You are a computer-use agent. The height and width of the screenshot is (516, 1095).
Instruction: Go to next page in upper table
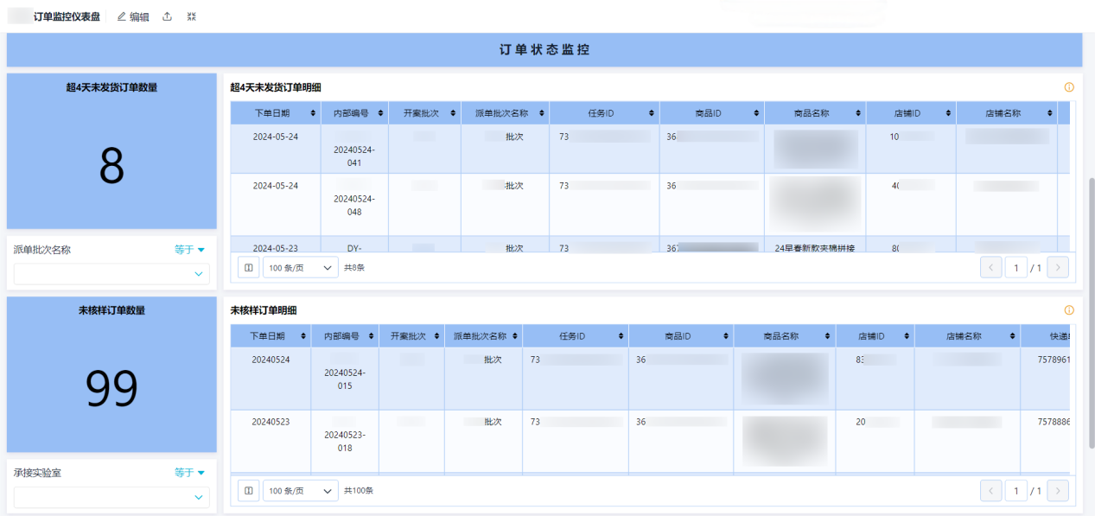click(x=1058, y=268)
